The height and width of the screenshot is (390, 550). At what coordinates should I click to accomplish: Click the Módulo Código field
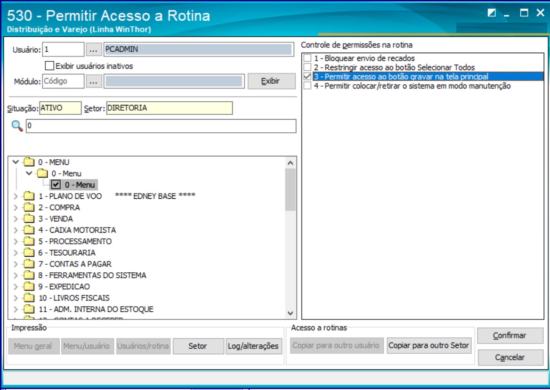coord(63,81)
